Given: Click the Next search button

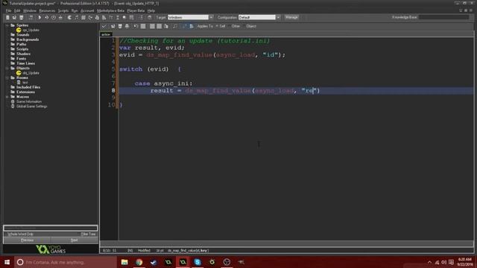Looking at the screenshot, I should click(x=74, y=240).
